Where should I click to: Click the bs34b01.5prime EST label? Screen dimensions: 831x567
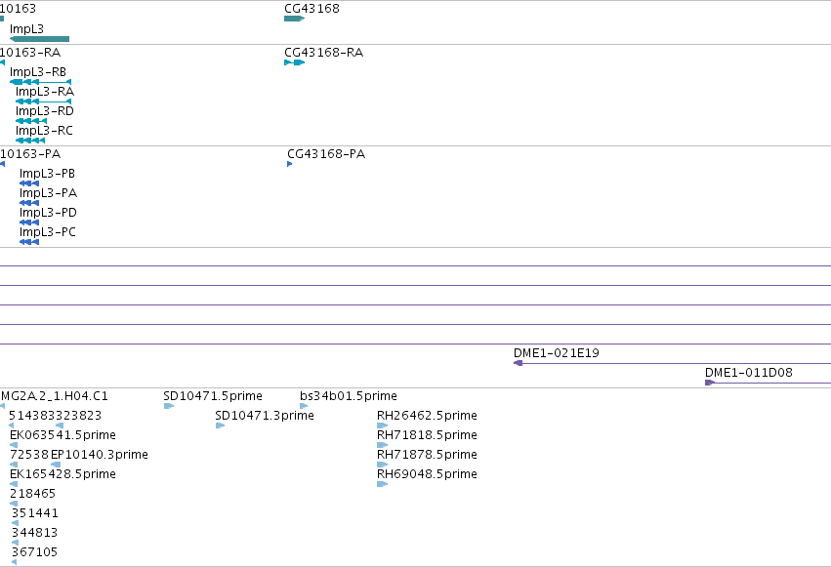[349, 396]
